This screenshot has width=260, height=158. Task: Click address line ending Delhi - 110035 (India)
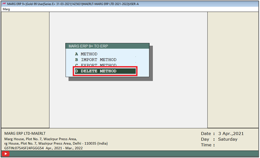coord(56,144)
